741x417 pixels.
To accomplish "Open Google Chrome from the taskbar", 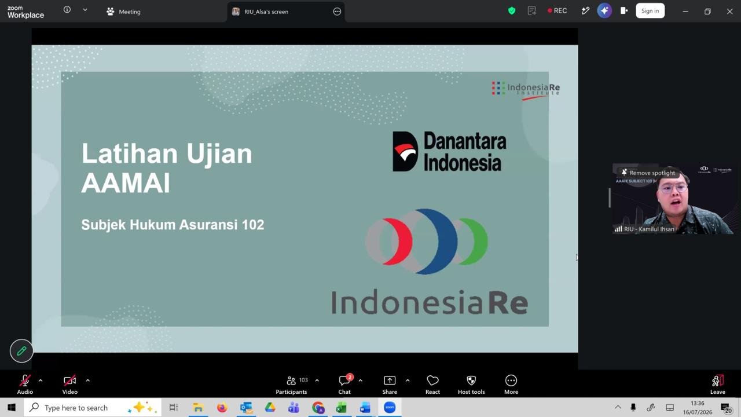I will tap(318, 408).
